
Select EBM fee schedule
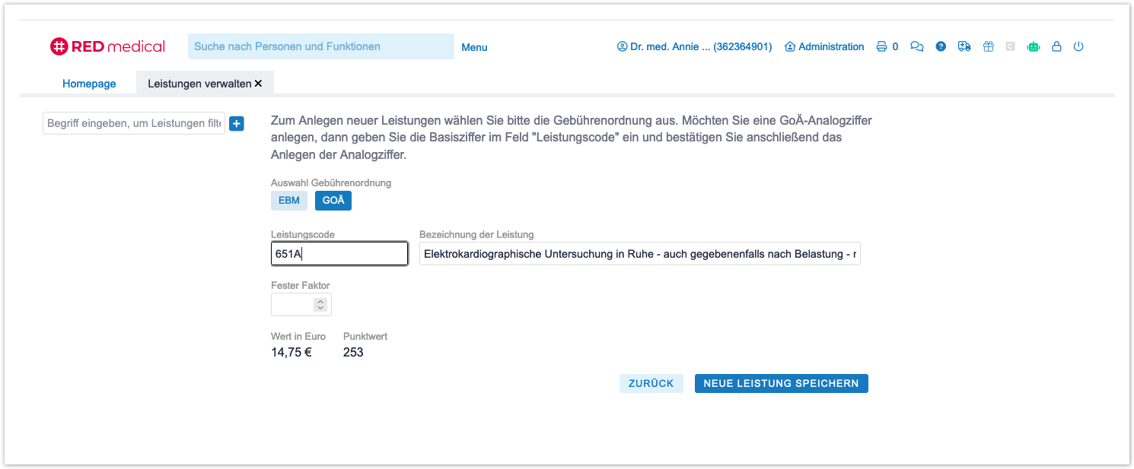pos(289,201)
